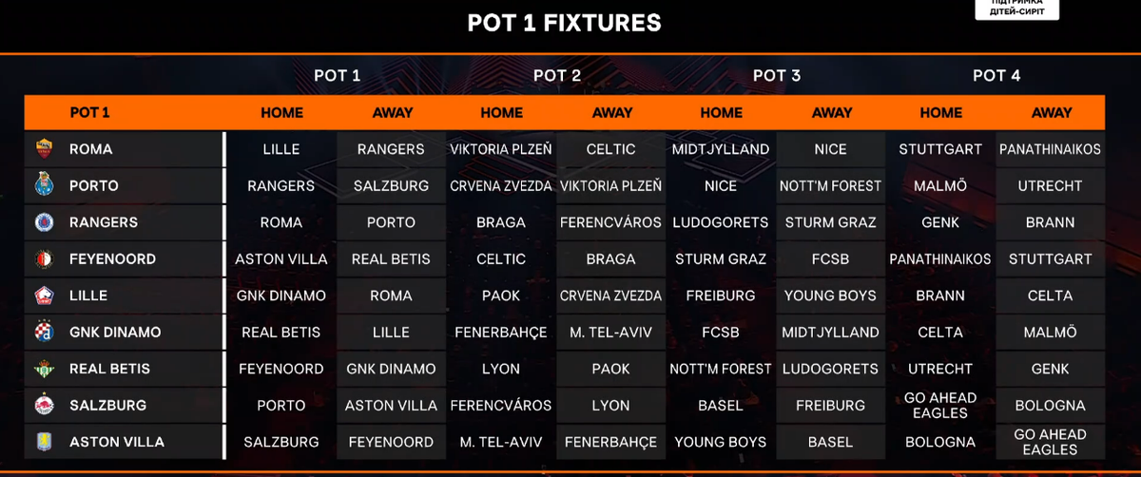Click the white sponsor badge in the corner
The image size is (1141, 477).
[x=1015, y=10]
